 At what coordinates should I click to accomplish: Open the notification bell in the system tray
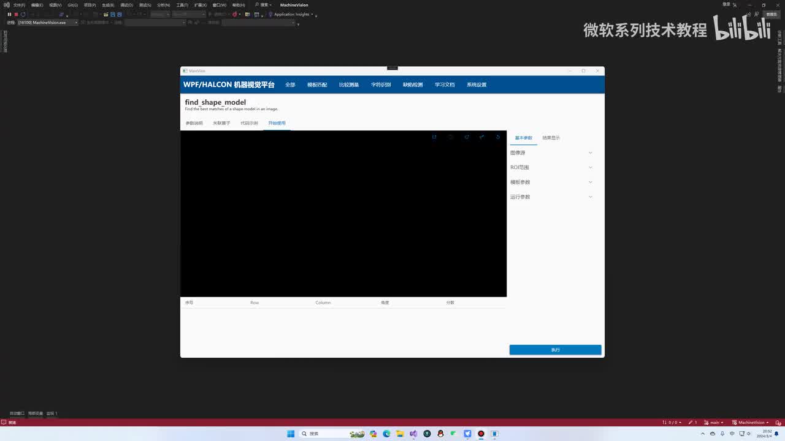pos(776,434)
